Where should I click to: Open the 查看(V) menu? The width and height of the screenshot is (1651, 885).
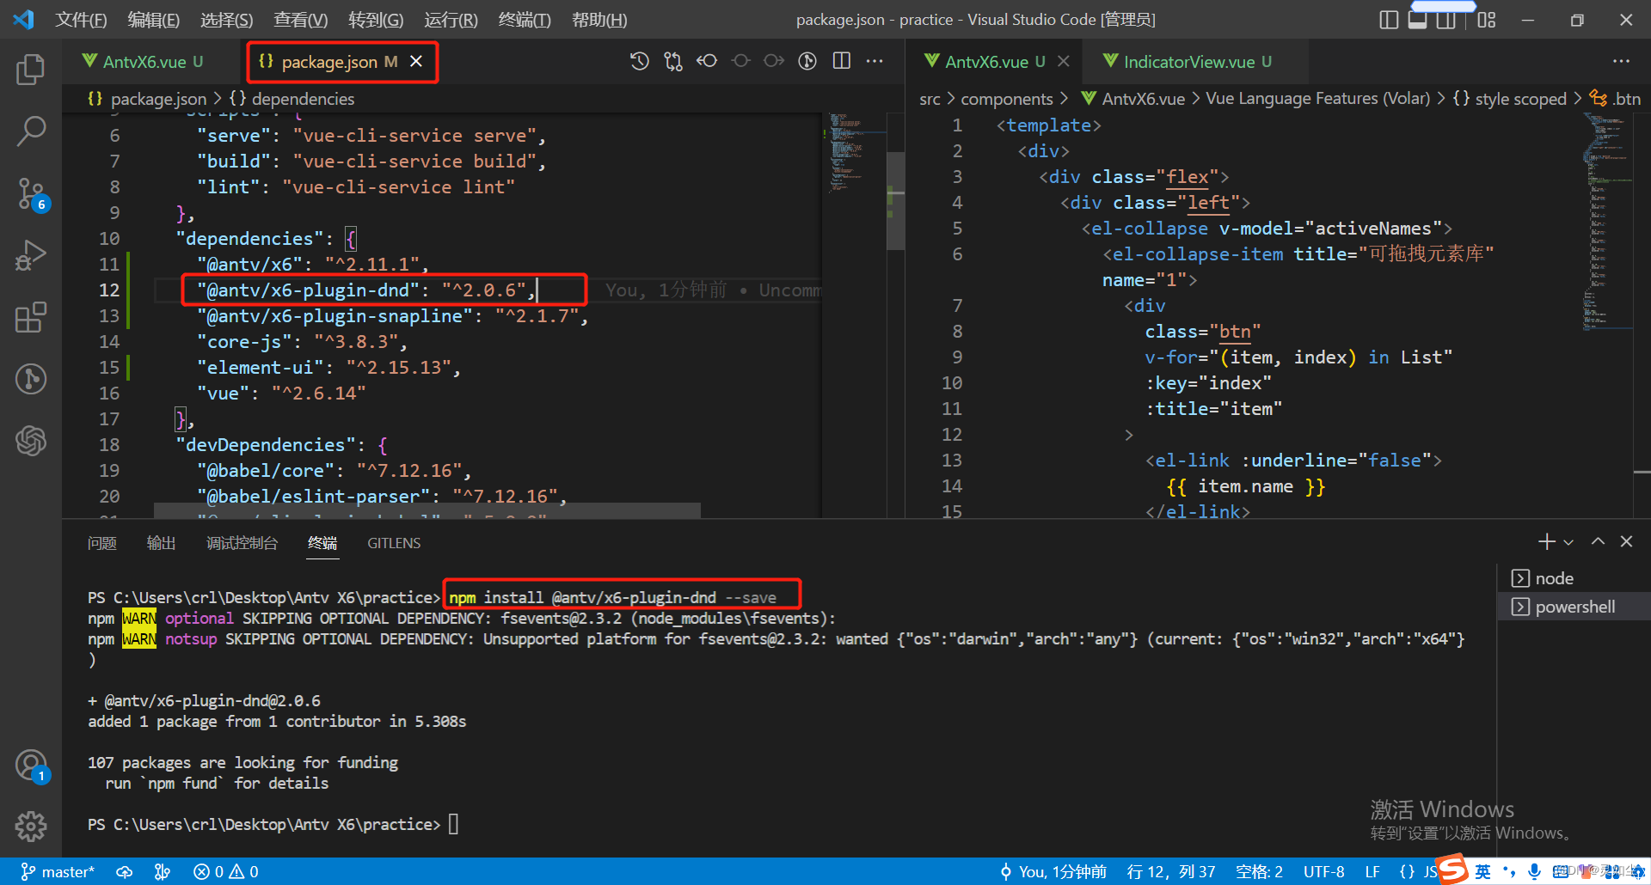(x=300, y=20)
